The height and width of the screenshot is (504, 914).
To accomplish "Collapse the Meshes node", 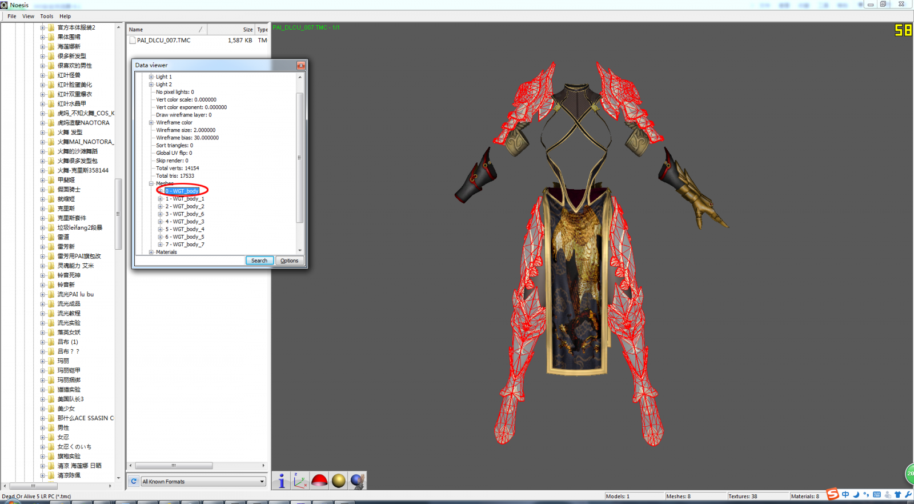I will 151,184.
